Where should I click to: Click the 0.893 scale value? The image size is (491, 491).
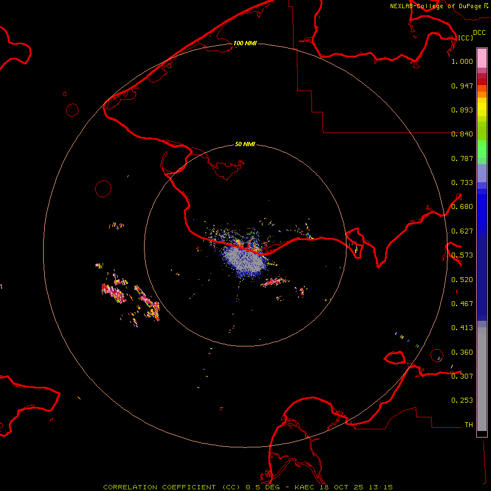click(462, 110)
